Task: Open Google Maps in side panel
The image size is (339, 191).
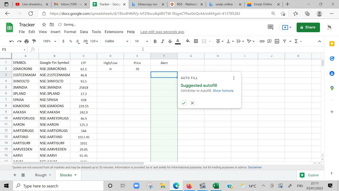Action: click(332, 88)
